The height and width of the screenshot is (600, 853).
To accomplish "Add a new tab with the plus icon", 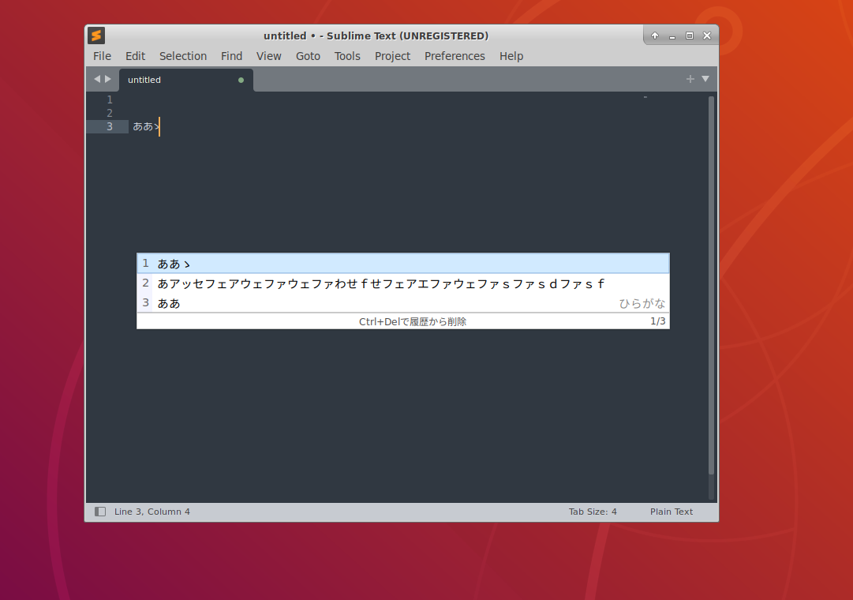I will [690, 79].
